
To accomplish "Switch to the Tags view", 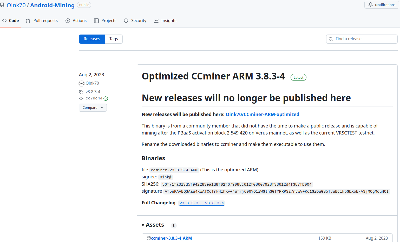I will coord(114,39).
